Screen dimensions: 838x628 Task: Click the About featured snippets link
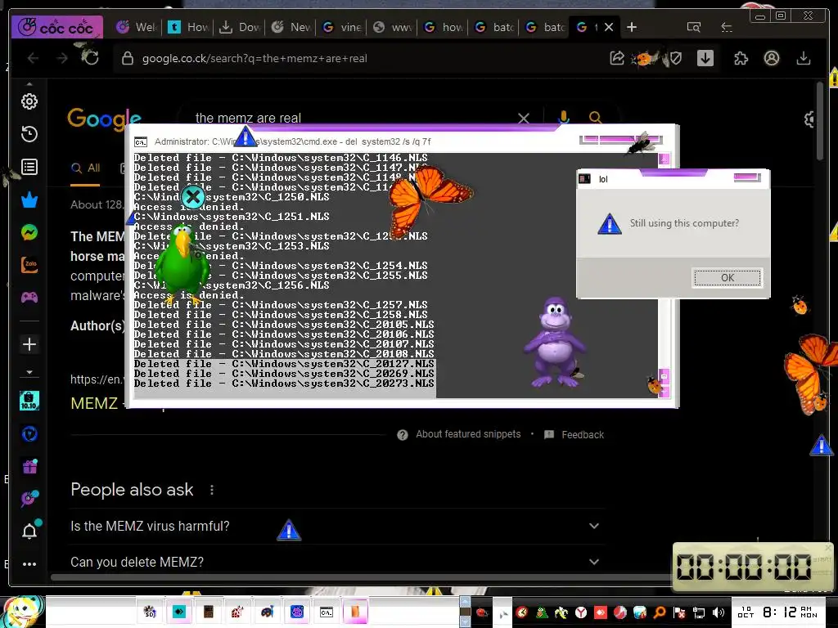468,434
